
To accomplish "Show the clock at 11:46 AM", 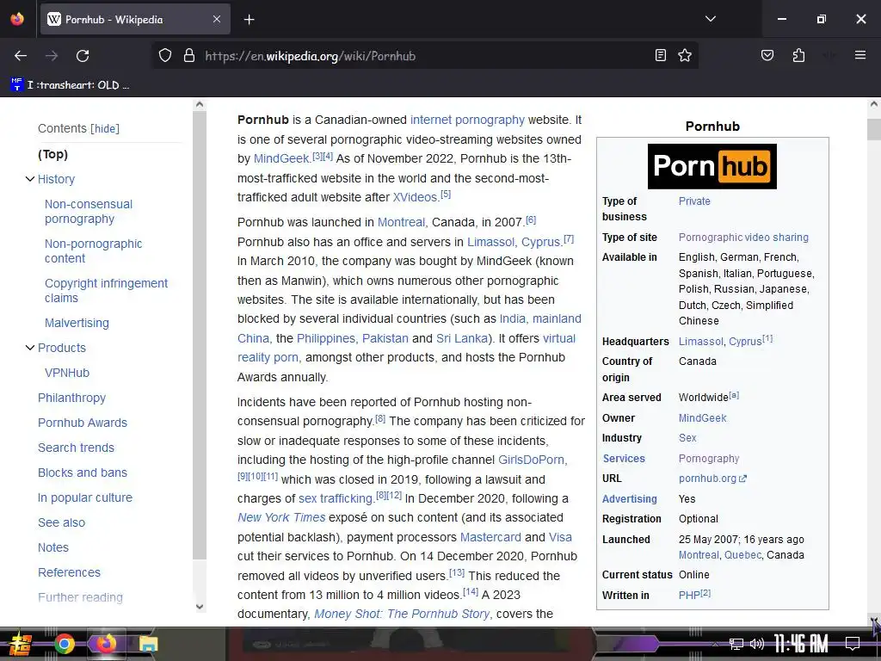I will (801, 644).
